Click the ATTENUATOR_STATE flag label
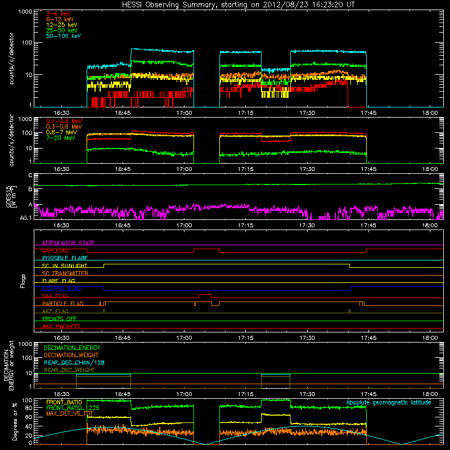The width and height of the screenshot is (450, 450). [68, 243]
